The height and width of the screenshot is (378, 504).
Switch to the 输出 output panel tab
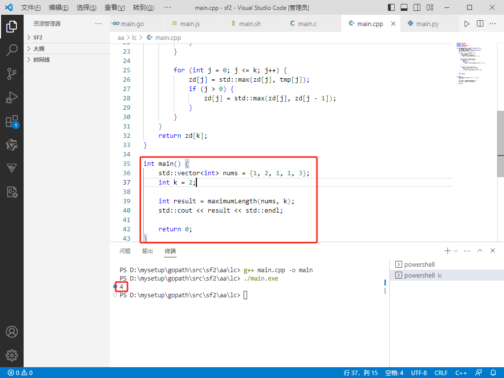pyautogui.click(x=148, y=251)
